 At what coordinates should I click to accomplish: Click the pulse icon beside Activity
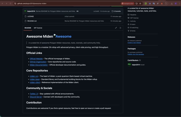(129, 21)
